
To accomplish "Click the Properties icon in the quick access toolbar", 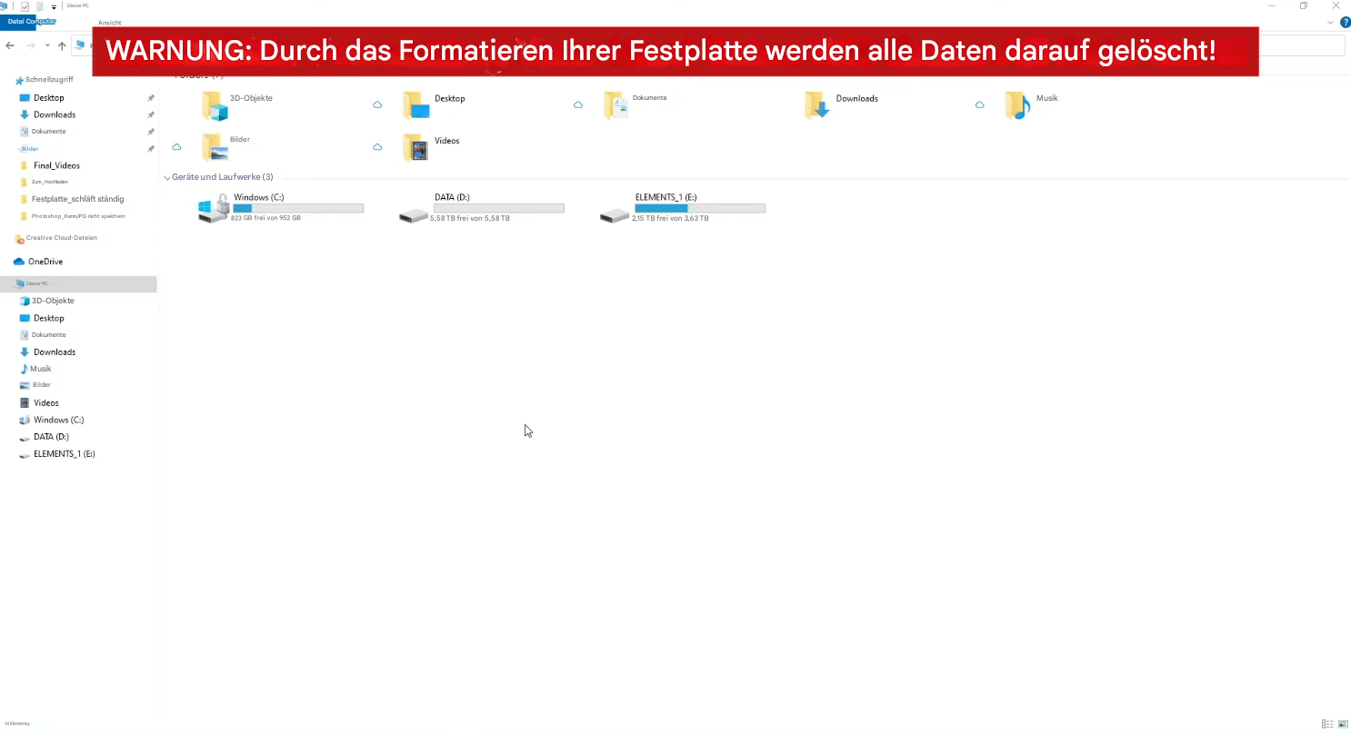I will tap(25, 6).
